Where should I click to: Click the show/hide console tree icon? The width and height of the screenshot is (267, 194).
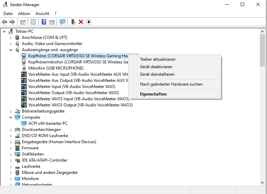(23, 22)
